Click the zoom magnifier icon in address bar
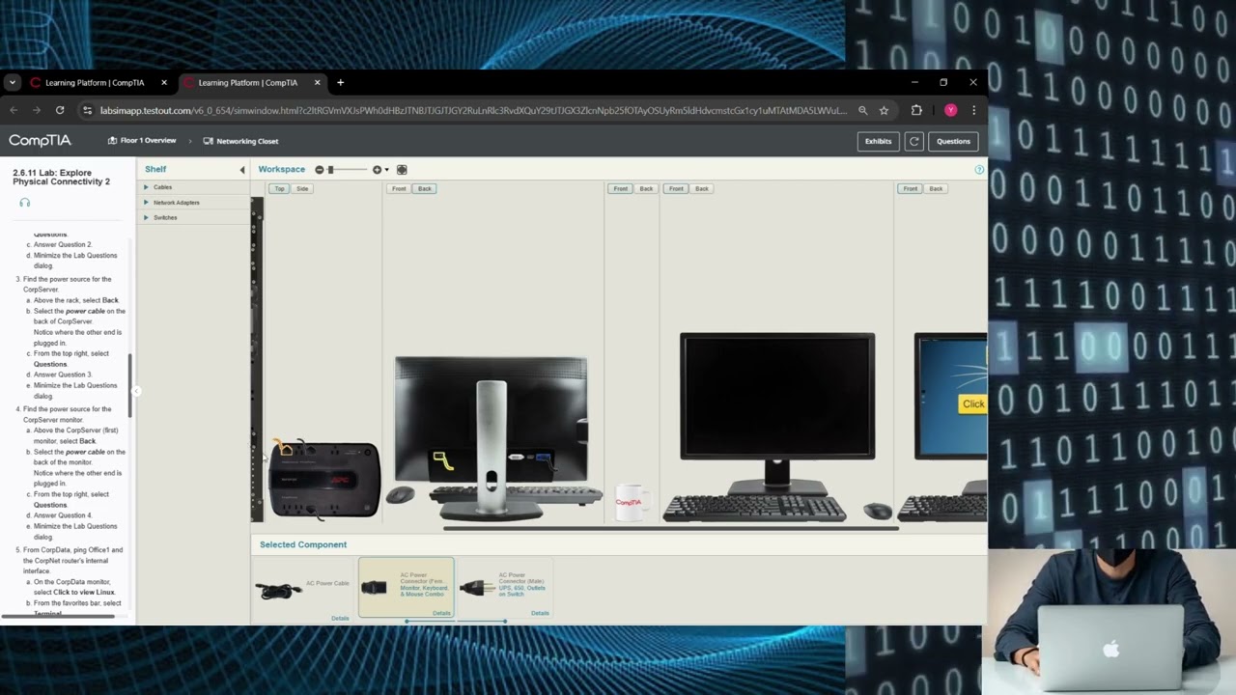Image resolution: width=1236 pixels, height=695 pixels. (x=862, y=110)
